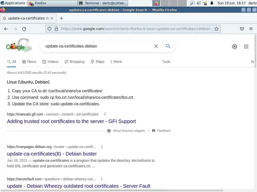This screenshot has width=257, height=192.
Task: Click the blue search magnifier button
Action: click(168, 46)
